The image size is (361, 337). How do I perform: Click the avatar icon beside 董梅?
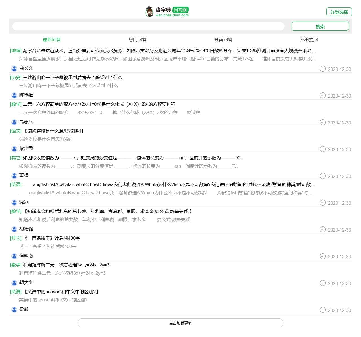[x=14, y=175]
